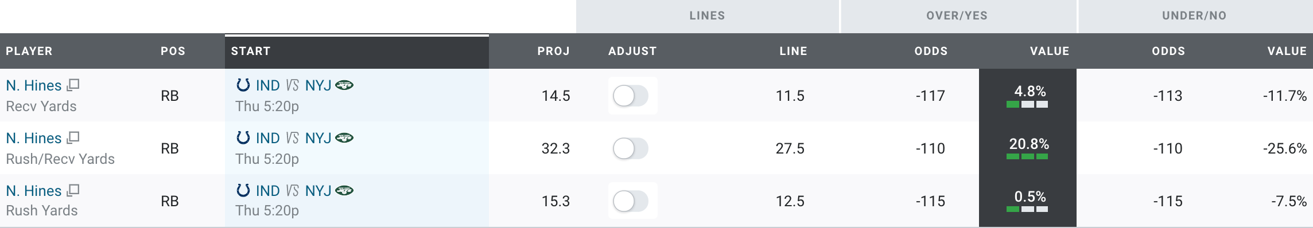1313x228 pixels.
Task: Click the Colts logo in the Rush/Recv Yards row
Action: pos(243,138)
